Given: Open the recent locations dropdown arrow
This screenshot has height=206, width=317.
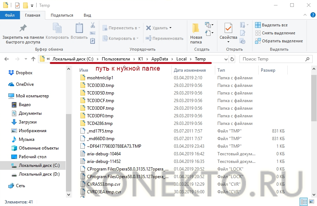Looking at the screenshot, I should 26,59.
